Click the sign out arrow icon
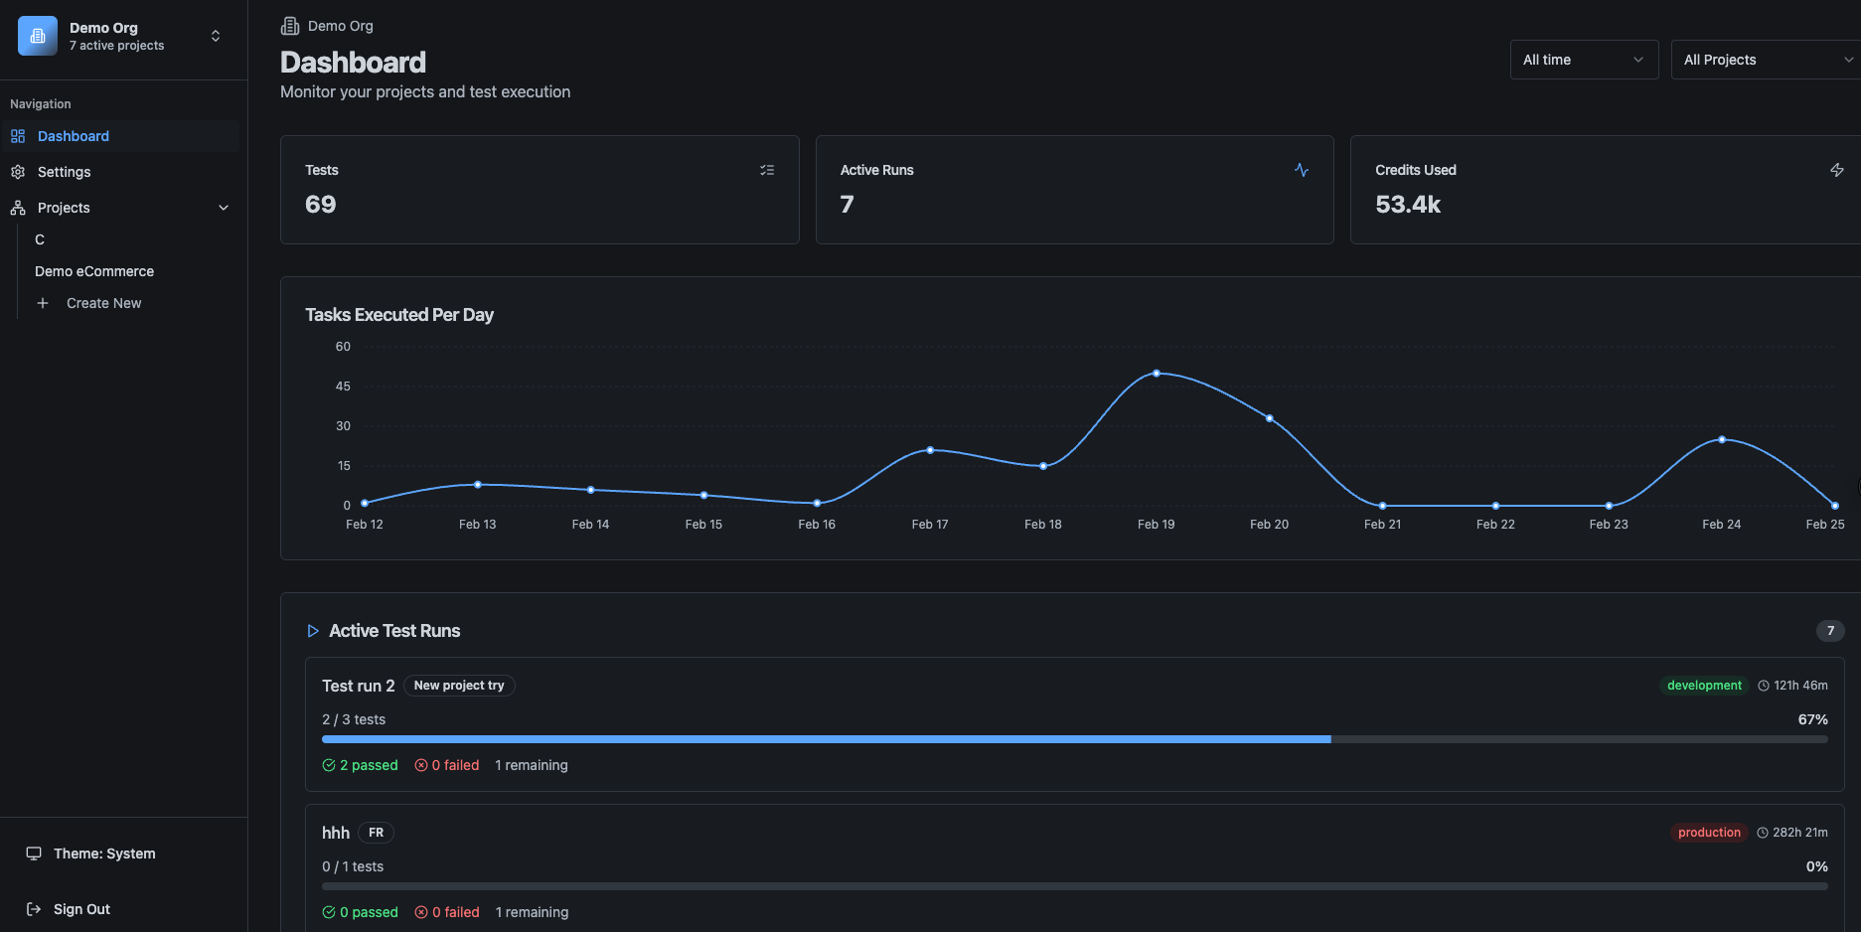 click(33, 908)
